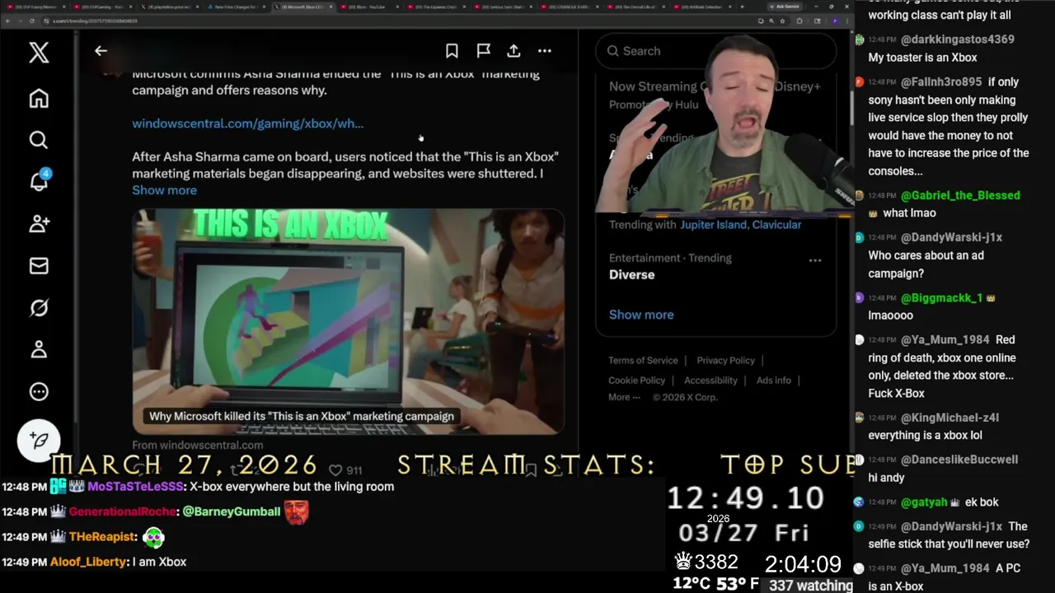Click the Ask Gemini button in browser
Viewport: 1055px width, 593px height.
783,7
